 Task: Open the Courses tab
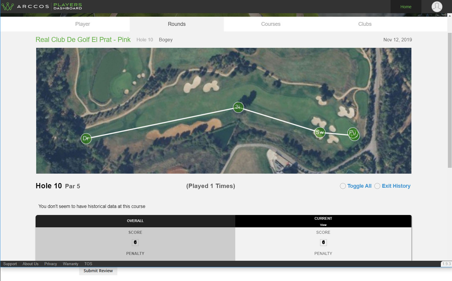click(x=271, y=24)
